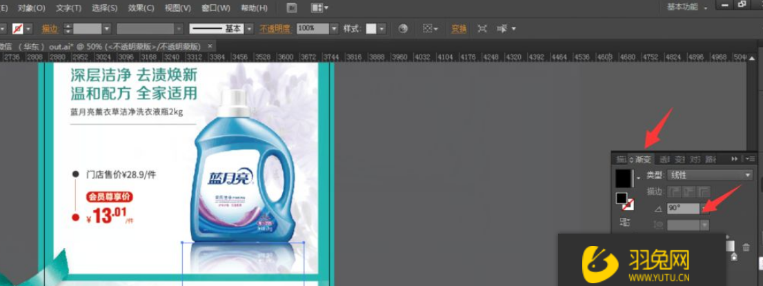
Task: Click the 深层洁净 去渍焕新 headline text
Action: point(133,76)
